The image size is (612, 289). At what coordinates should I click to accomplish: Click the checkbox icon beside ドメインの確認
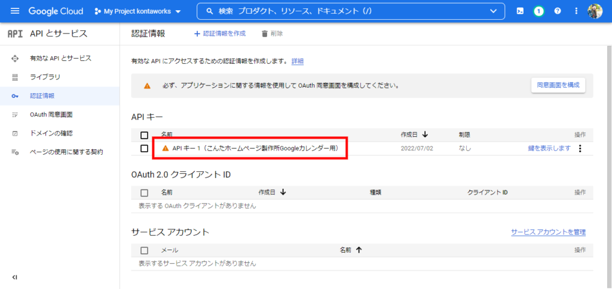(15, 133)
